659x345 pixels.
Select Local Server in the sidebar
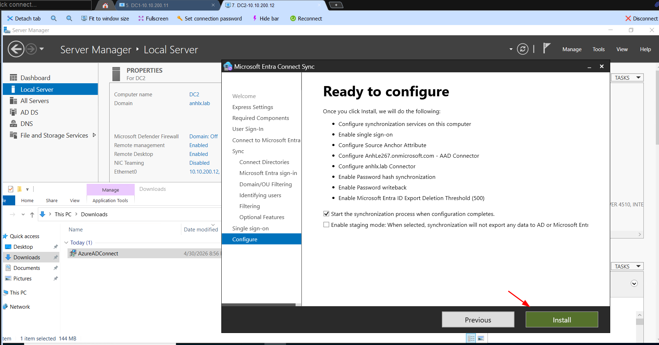tap(50, 89)
